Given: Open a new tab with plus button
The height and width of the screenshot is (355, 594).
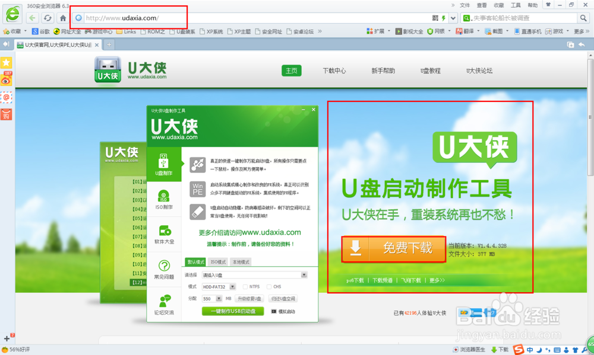Looking at the screenshot, I should (x=109, y=44).
